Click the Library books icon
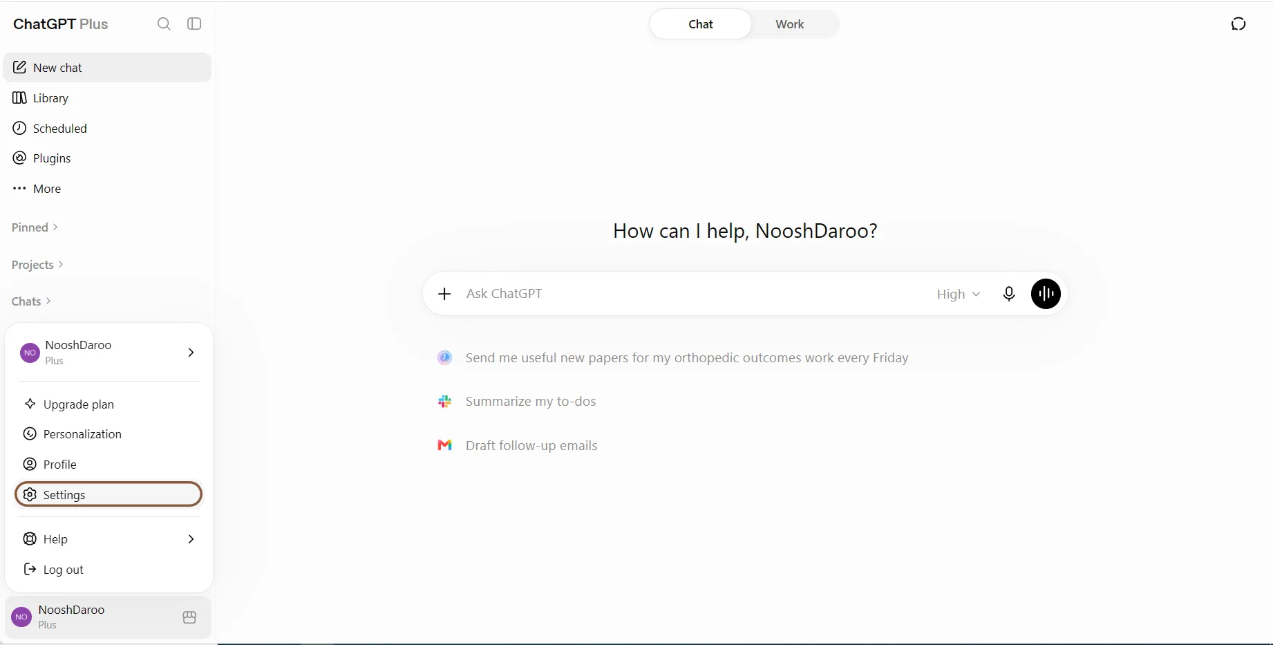The image size is (1273, 645). (20, 97)
